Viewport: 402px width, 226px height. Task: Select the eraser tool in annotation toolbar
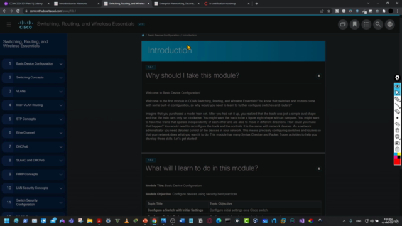[397, 112]
